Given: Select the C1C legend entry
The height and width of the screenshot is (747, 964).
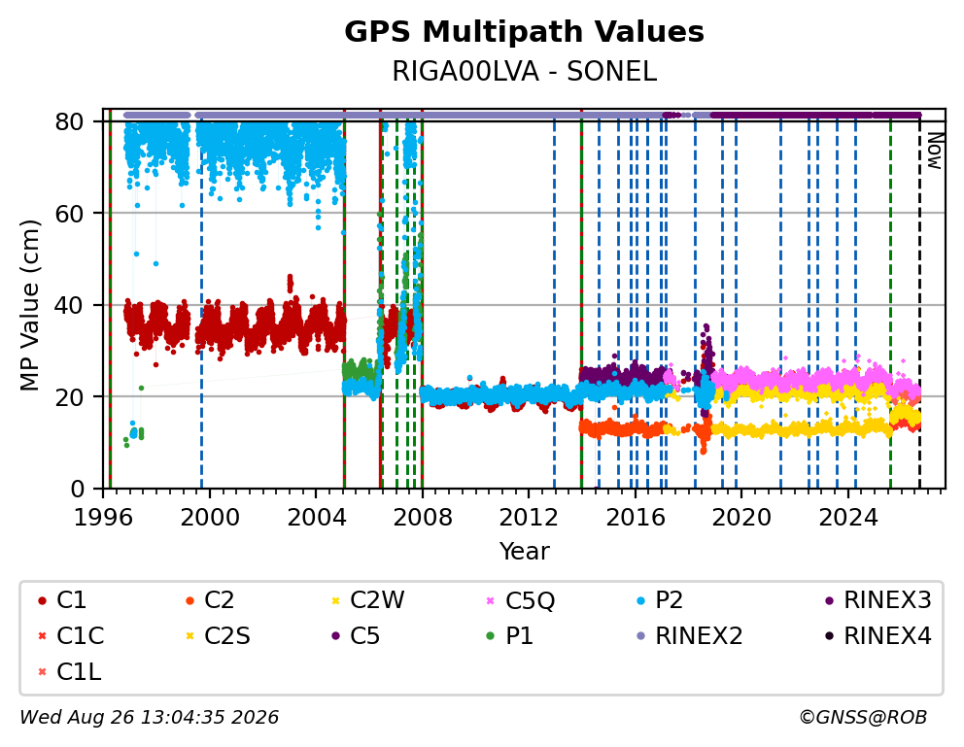Looking at the screenshot, I should tap(71, 636).
